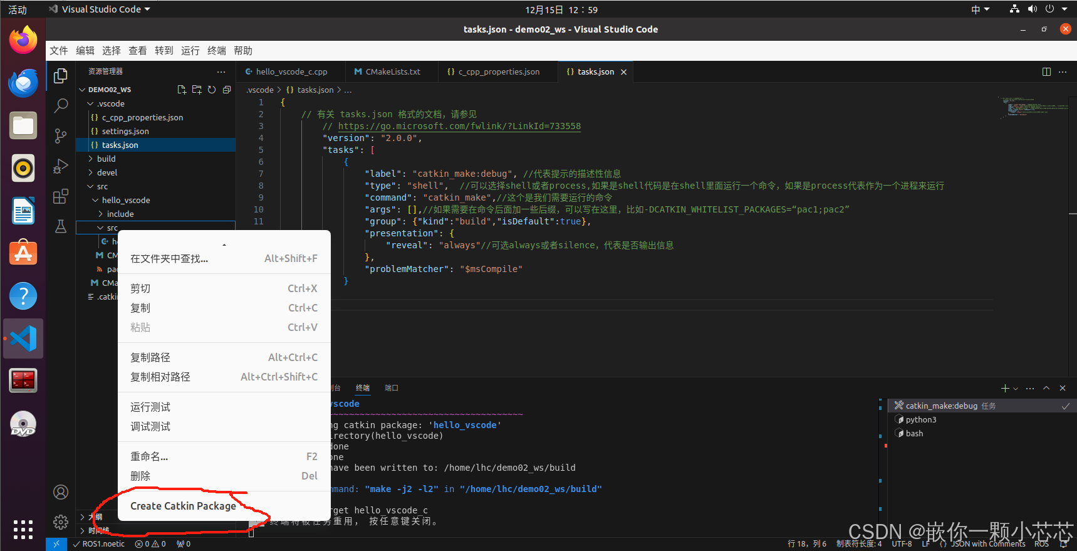Open the Accounts icon in activity bar
This screenshot has height=551, width=1077.
(61, 492)
